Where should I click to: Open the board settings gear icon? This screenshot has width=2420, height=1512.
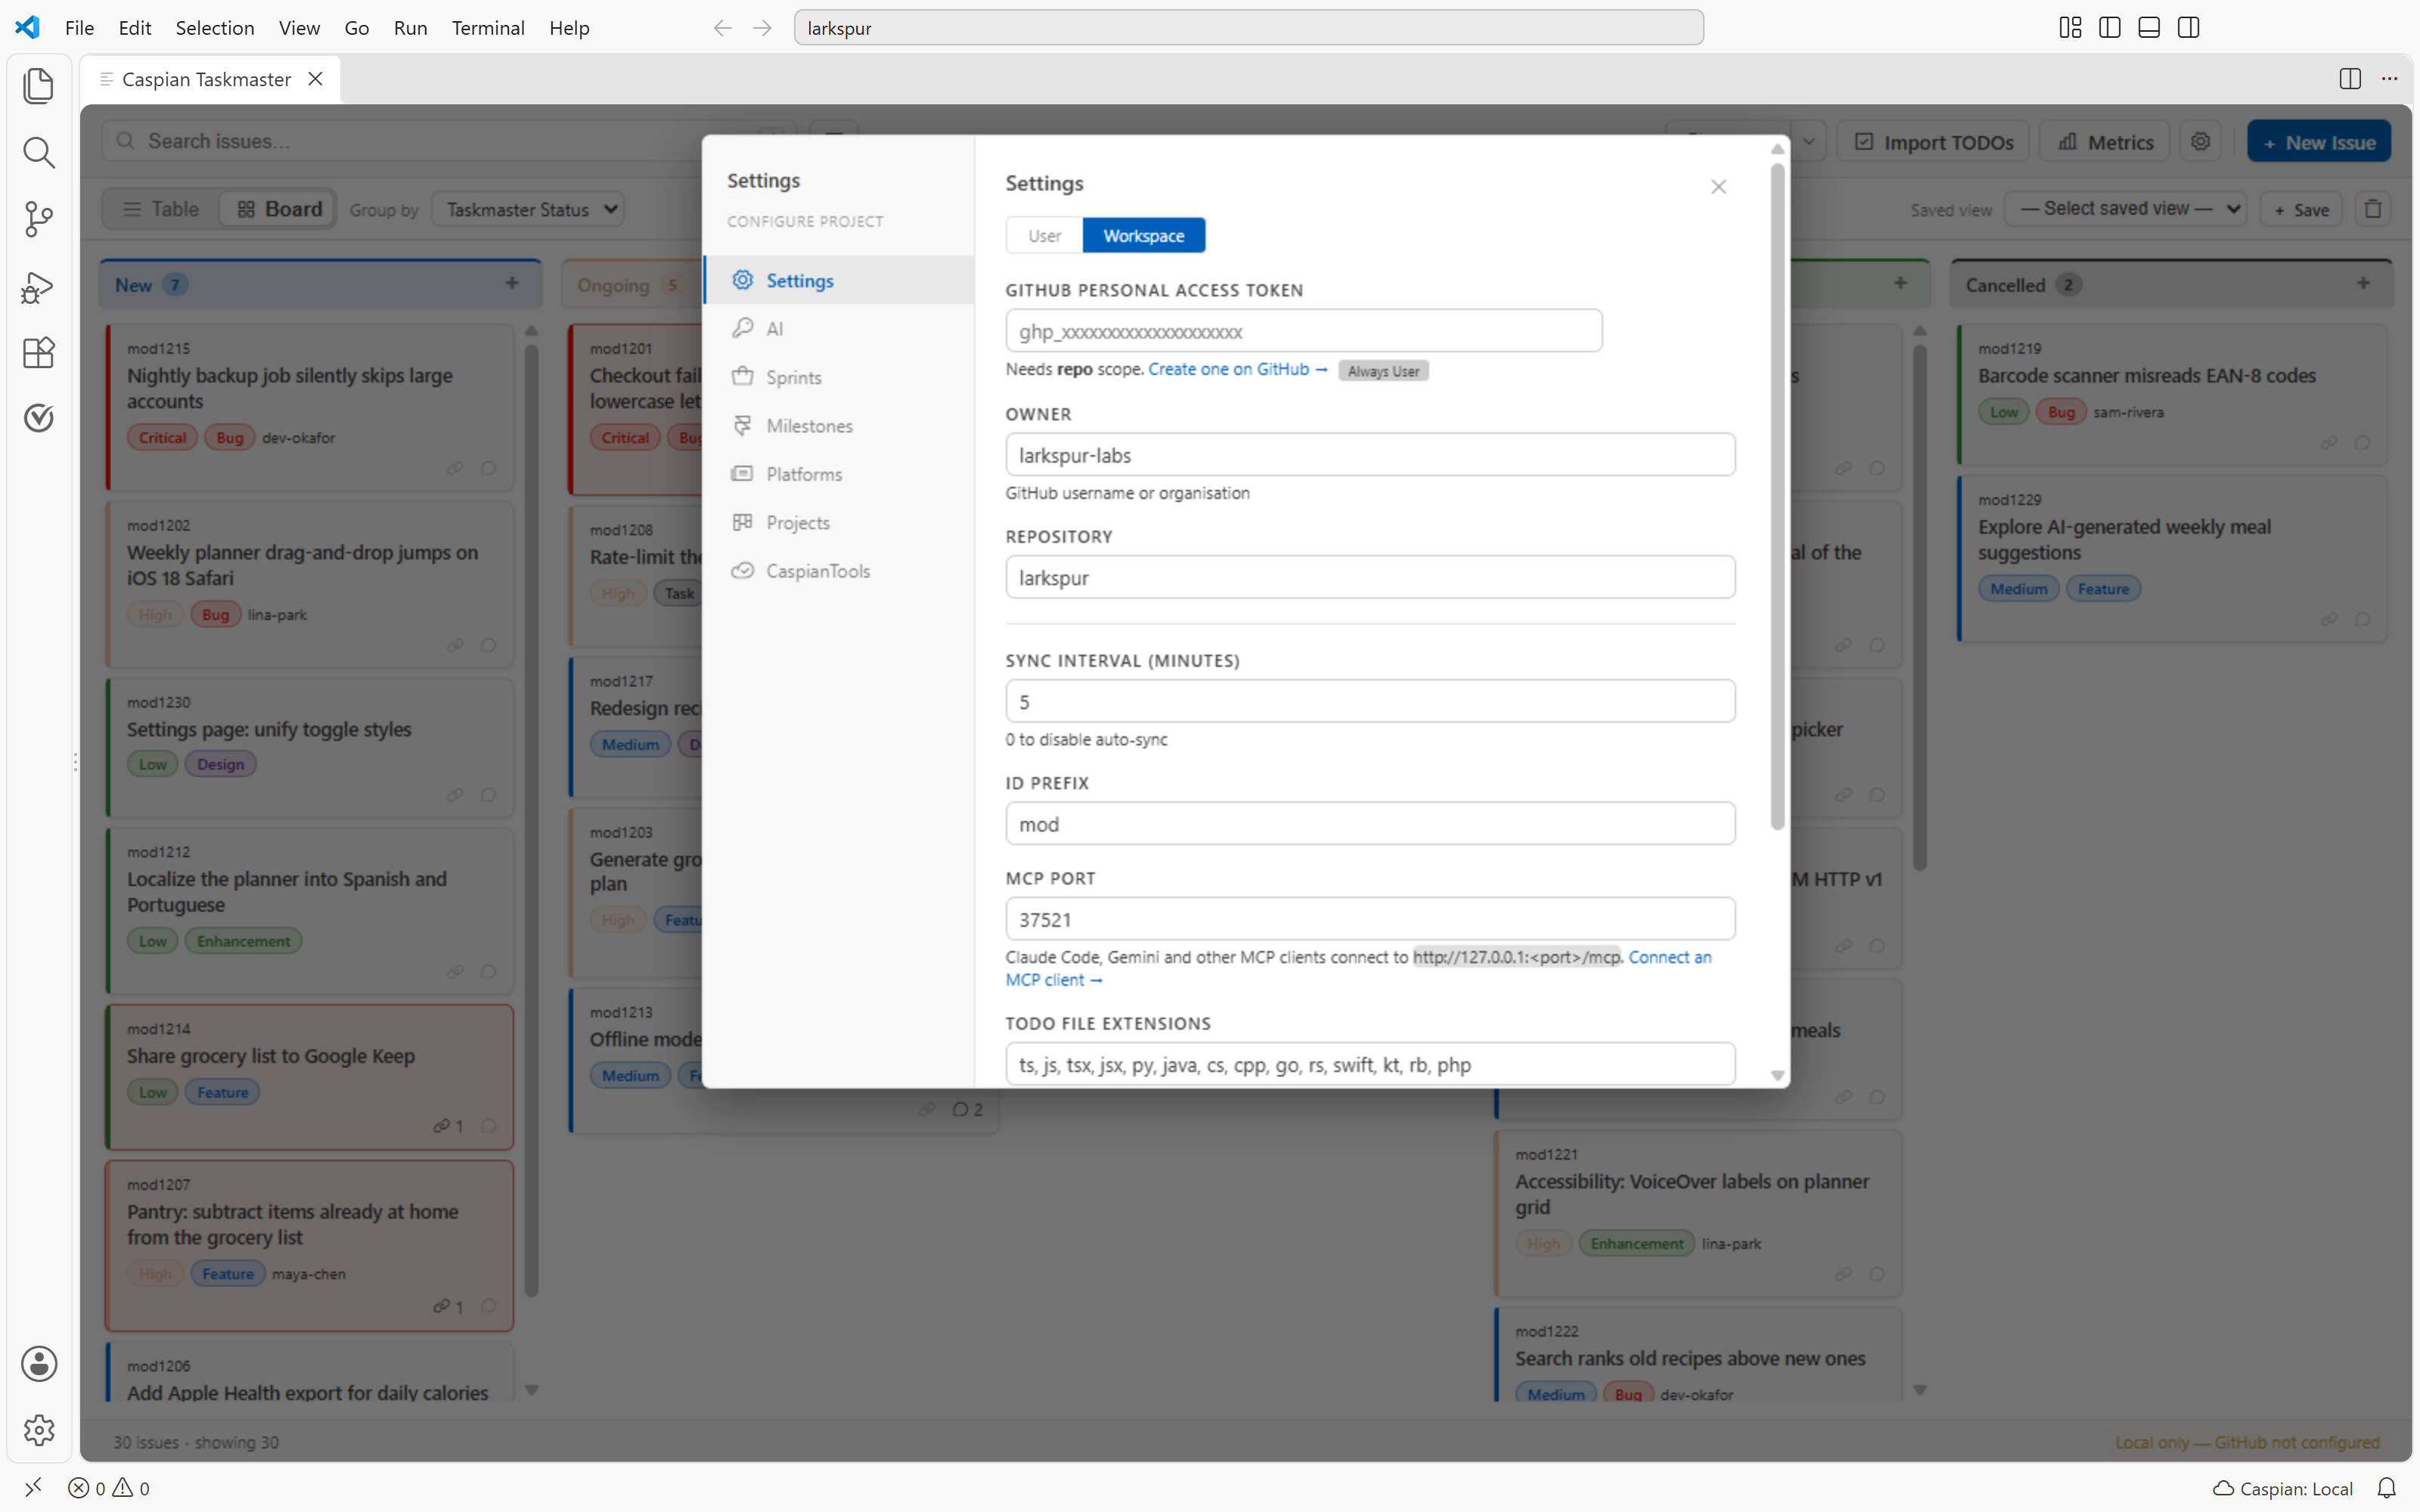pyautogui.click(x=2200, y=142)
